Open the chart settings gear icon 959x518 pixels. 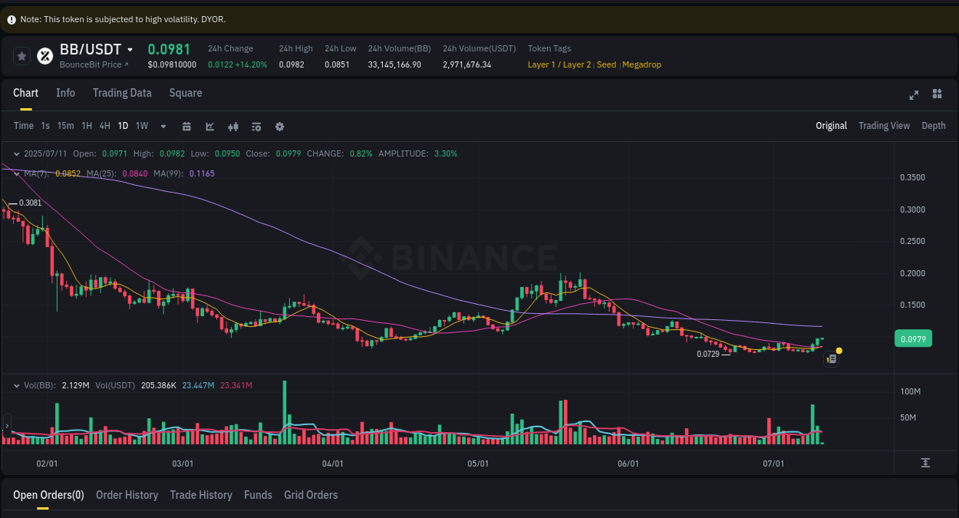[278, 126]
